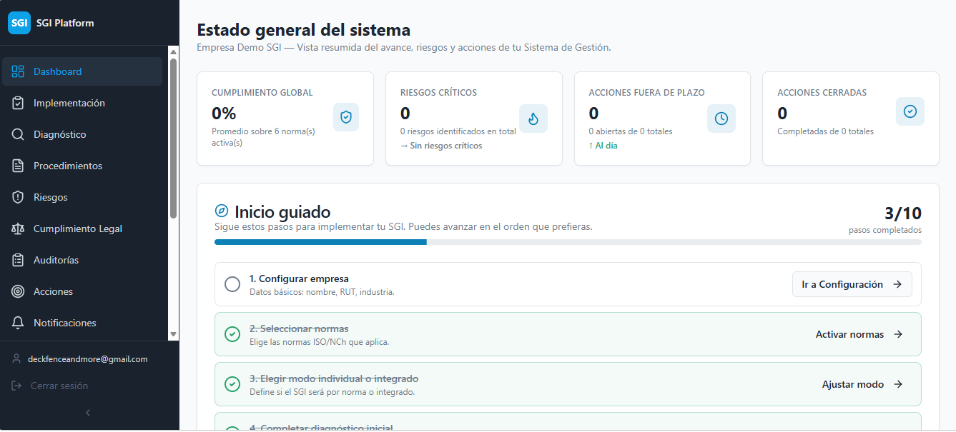Toggle the empty circle for Configurar empresa step

coord(232,284)
